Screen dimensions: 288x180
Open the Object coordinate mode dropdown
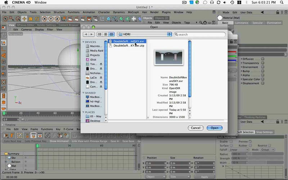[156, 177]
